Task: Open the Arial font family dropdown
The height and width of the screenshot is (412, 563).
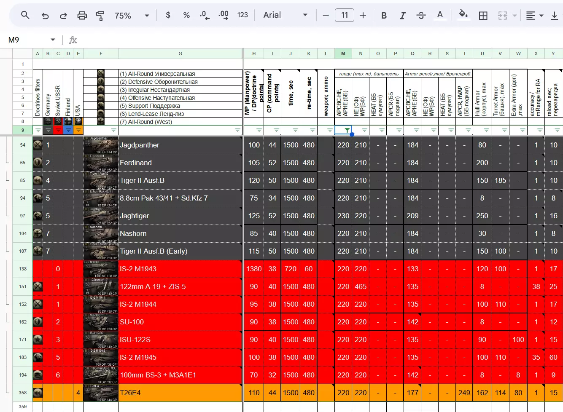Action: 286,16
